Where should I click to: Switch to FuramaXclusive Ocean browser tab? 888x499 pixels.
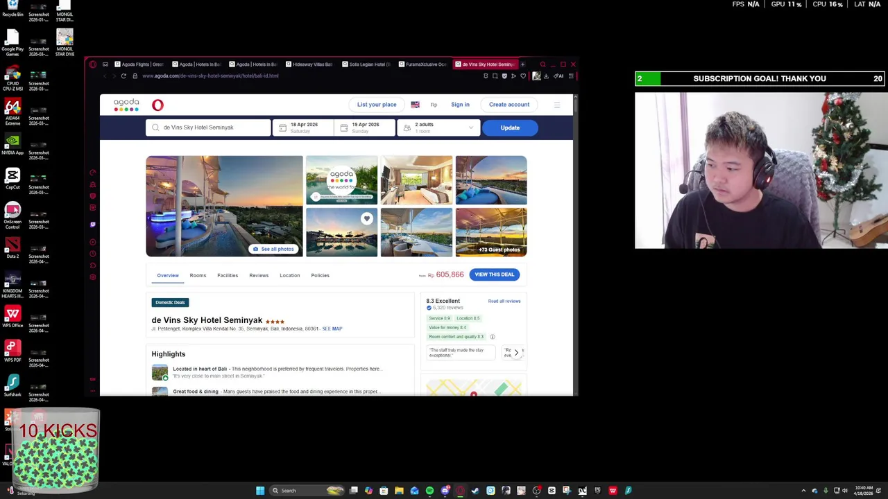[x=424, y=64]
